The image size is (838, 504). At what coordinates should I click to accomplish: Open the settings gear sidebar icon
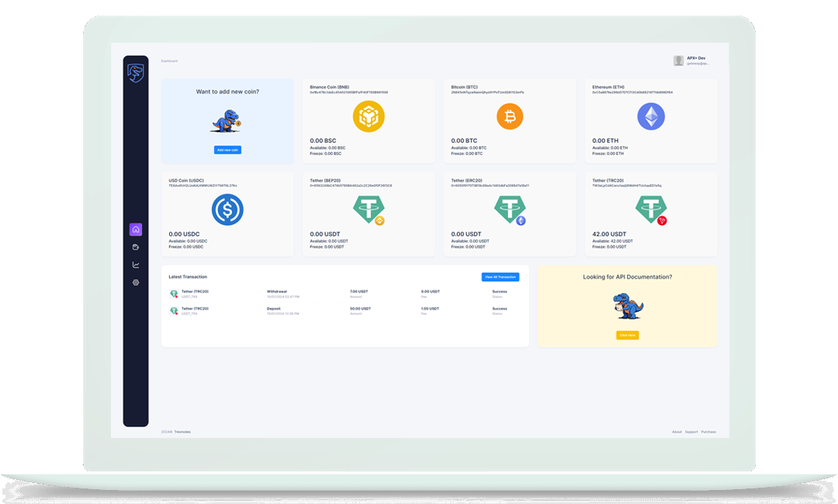click(136, 282)
